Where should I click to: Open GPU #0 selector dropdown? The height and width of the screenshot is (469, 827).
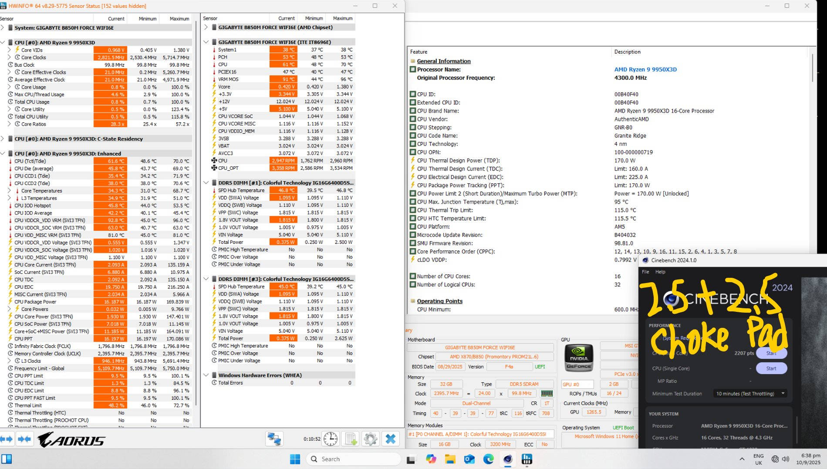click(577, 384)
